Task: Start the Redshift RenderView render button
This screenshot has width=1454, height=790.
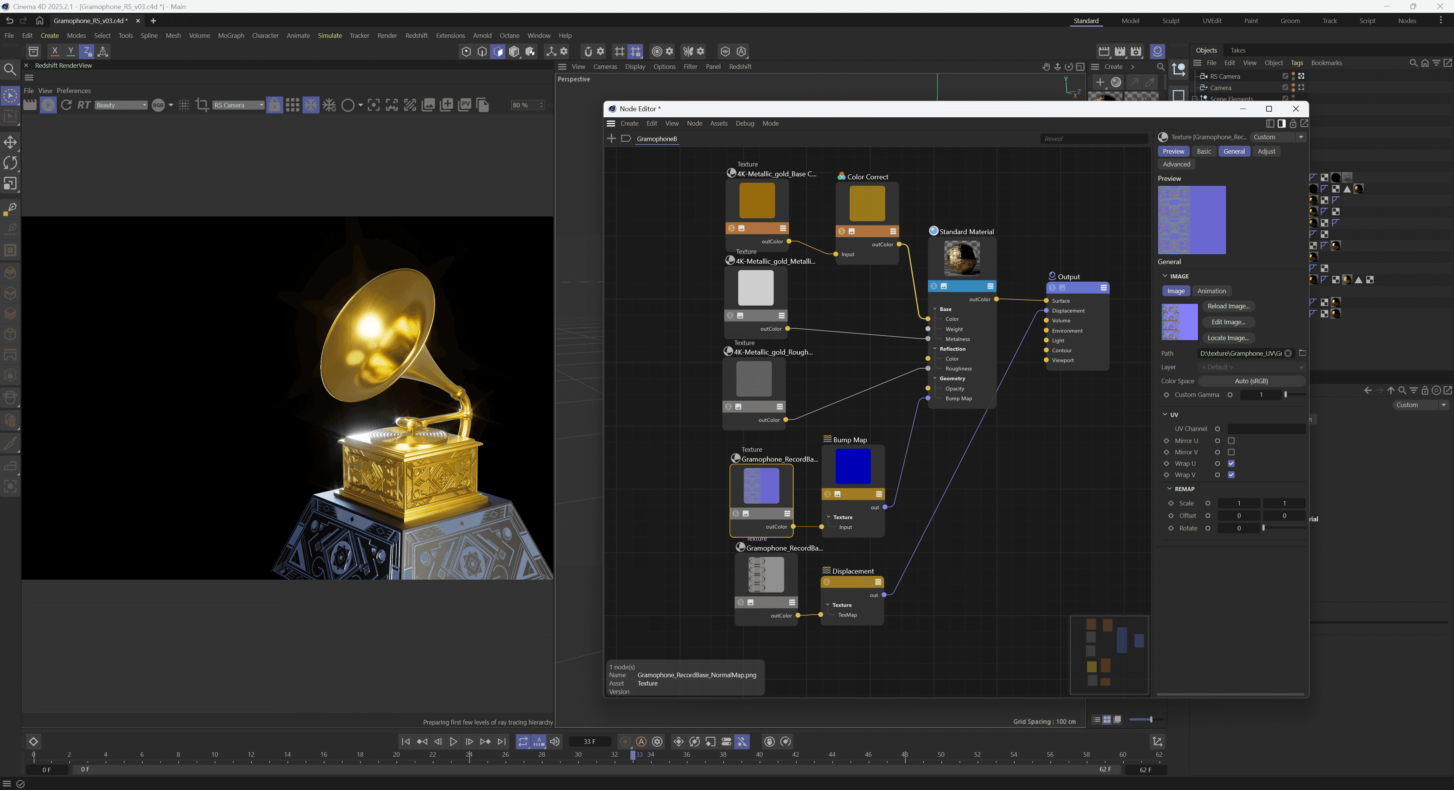Action: point(48,105)
